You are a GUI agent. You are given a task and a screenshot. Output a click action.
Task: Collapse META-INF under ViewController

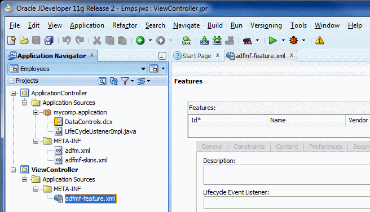point(36,189)
